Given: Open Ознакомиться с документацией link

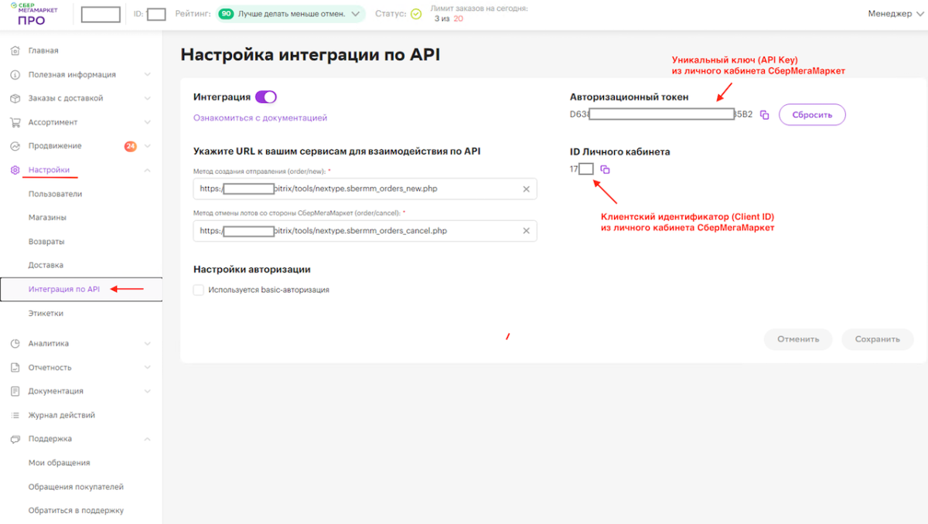Looking at the screenshot, I should (x=261, y=118).
